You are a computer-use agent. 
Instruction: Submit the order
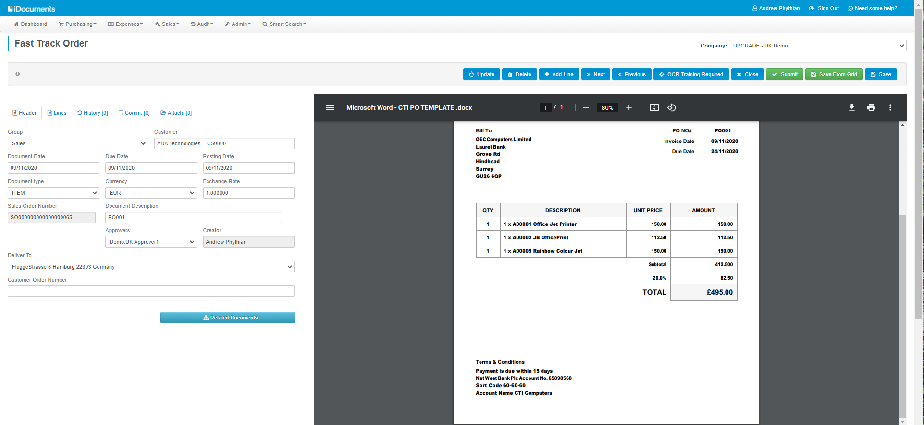pyautogui.click(x=785, y=74)
